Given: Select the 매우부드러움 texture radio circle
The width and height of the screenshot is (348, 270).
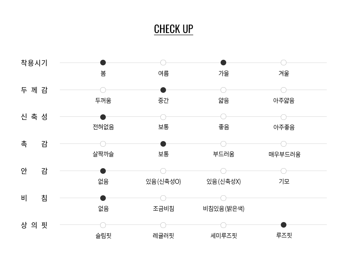Looking at the screenshot, I should [284, 144].
